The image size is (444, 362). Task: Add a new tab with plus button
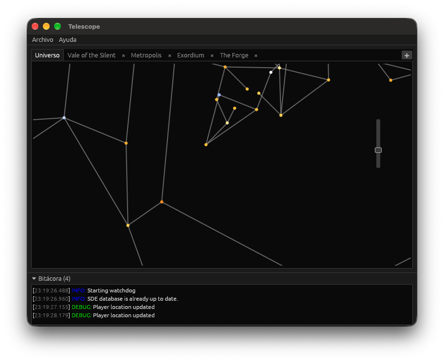407,55
